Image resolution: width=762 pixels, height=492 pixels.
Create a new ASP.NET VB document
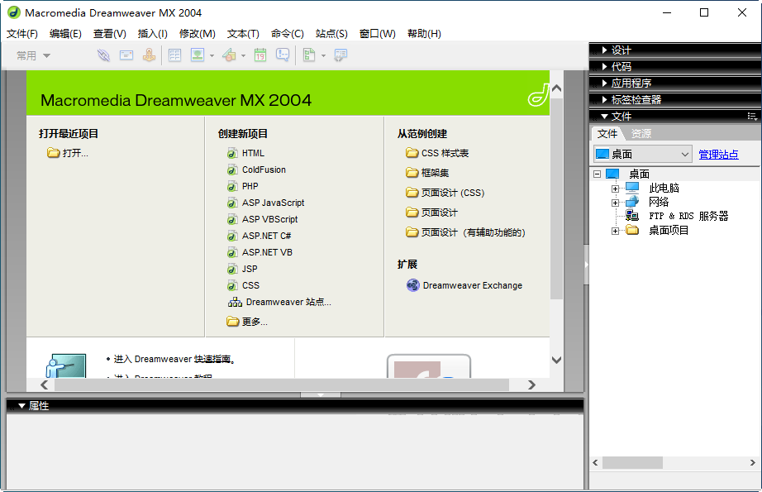click(x=260, y=252)
